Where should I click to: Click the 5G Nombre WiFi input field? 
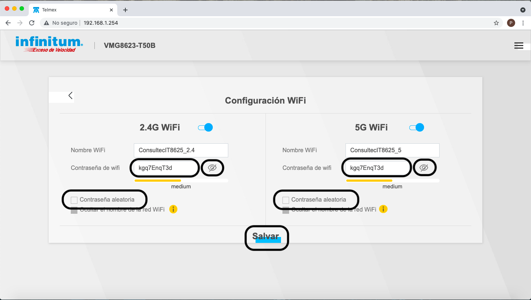click(x=392, y=150)
